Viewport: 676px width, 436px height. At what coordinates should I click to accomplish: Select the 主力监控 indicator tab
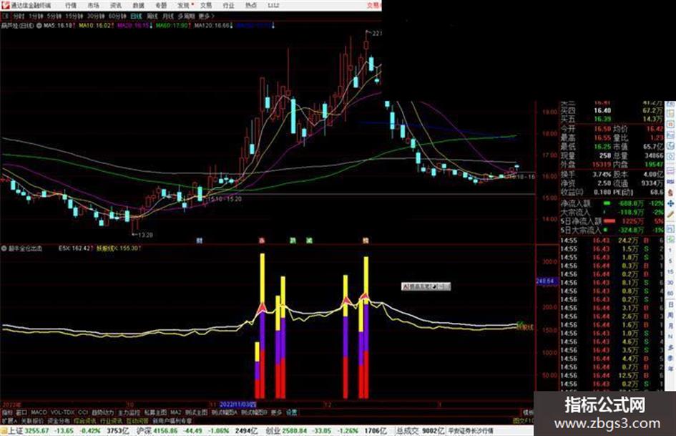click(129, 412)
